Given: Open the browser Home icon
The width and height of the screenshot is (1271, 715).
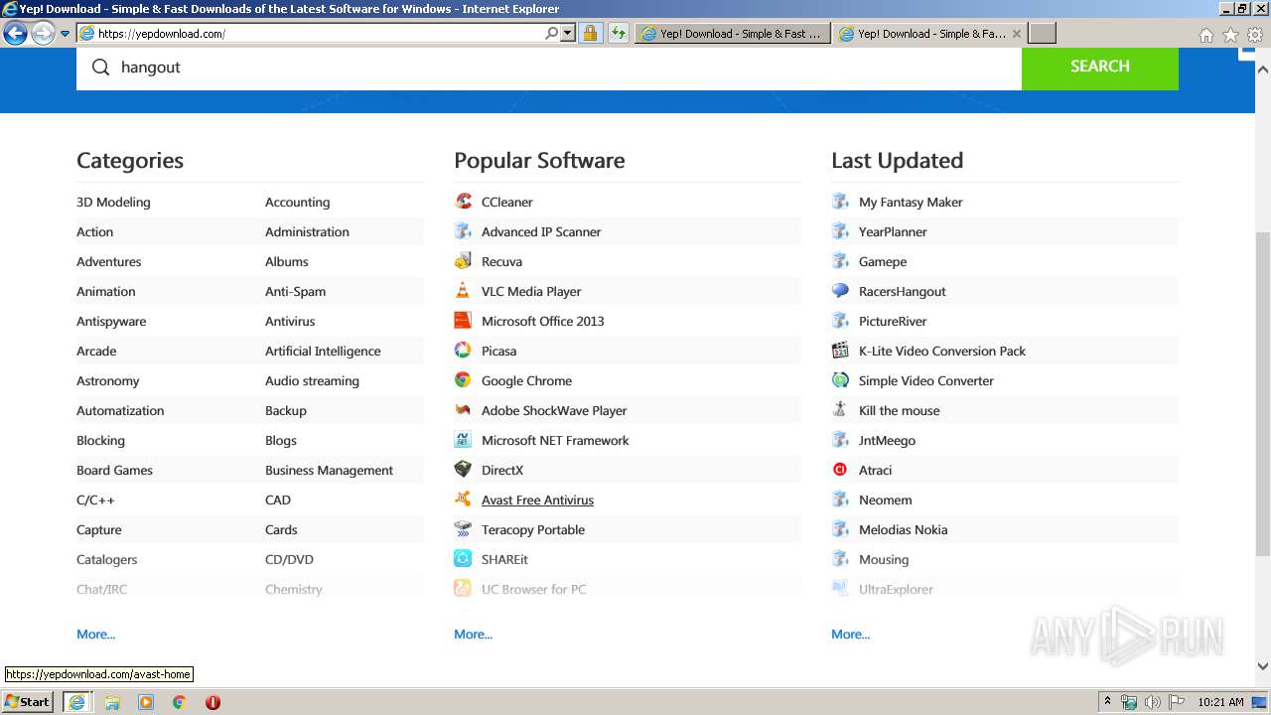Looking at the screenshot, I should pyautogui.click(x=1205, y=34).
